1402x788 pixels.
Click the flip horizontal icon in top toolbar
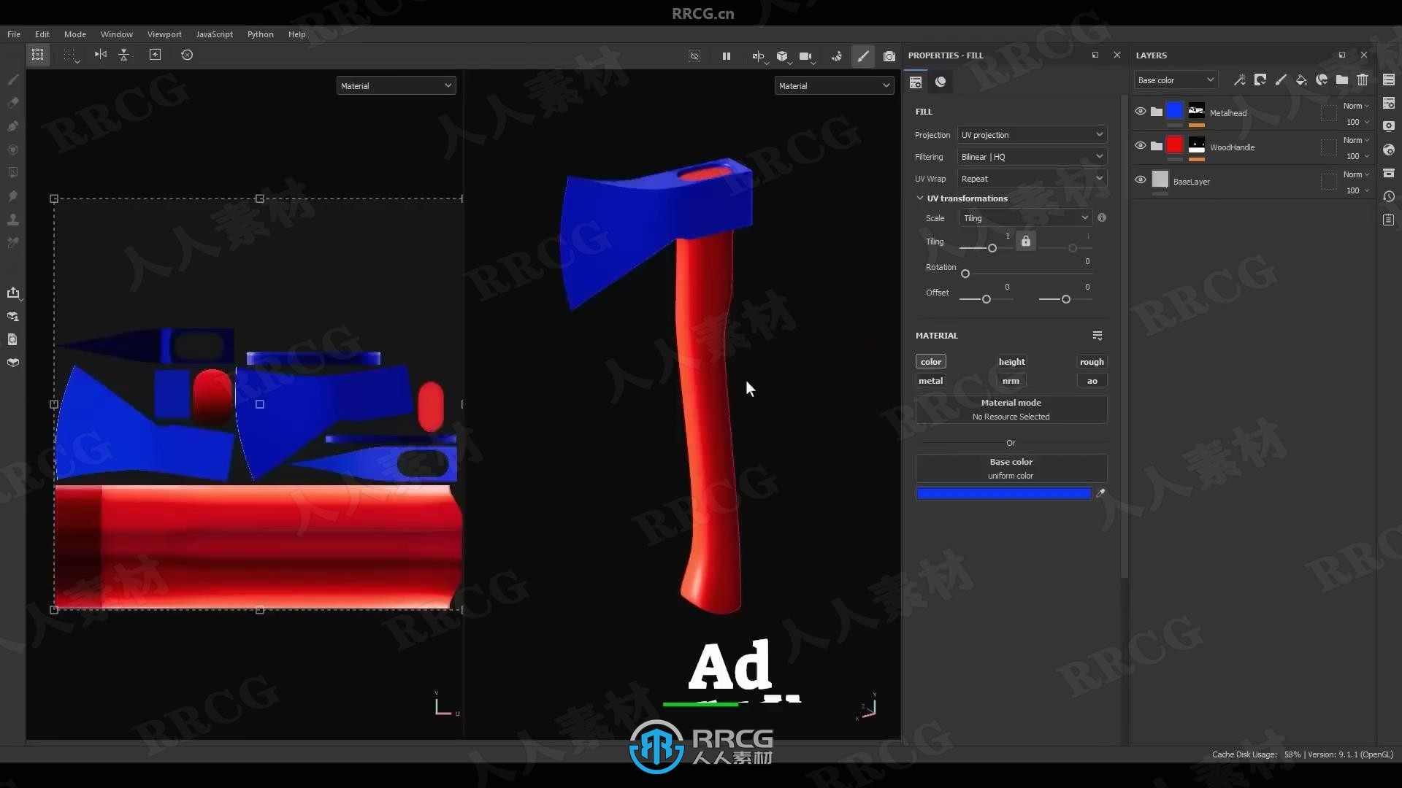click(101, 55)
